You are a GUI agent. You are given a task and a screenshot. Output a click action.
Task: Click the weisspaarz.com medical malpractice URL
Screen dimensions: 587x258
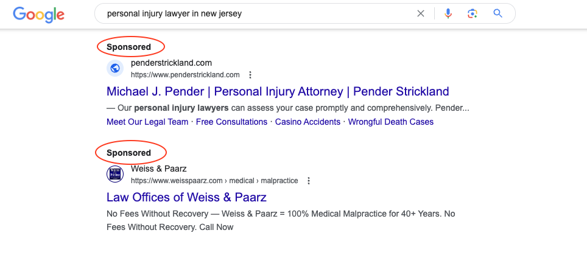click(x=214, y=181)
